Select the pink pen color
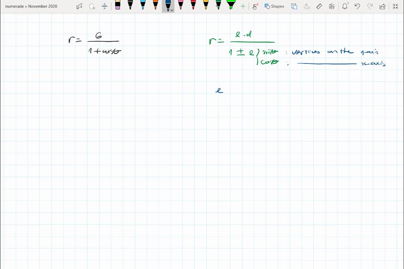This screenshot has height=269, width=404. pyautogui.click(x=180, y=6)
